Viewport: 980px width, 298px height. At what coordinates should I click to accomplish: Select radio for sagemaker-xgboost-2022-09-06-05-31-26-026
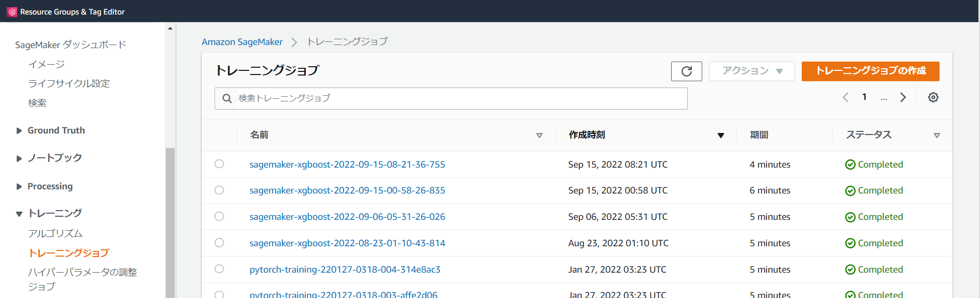(x=219, y=216)
